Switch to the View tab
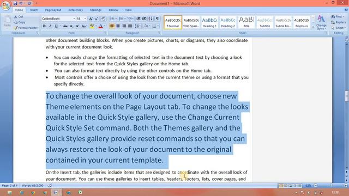The height and width of the screenshot is (196, 349). (x=128, y=10)
